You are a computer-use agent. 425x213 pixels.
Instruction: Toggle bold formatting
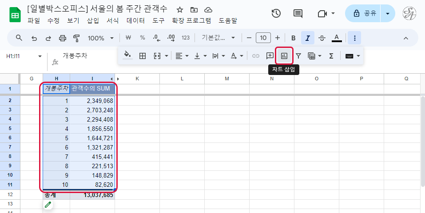point(293,38)
